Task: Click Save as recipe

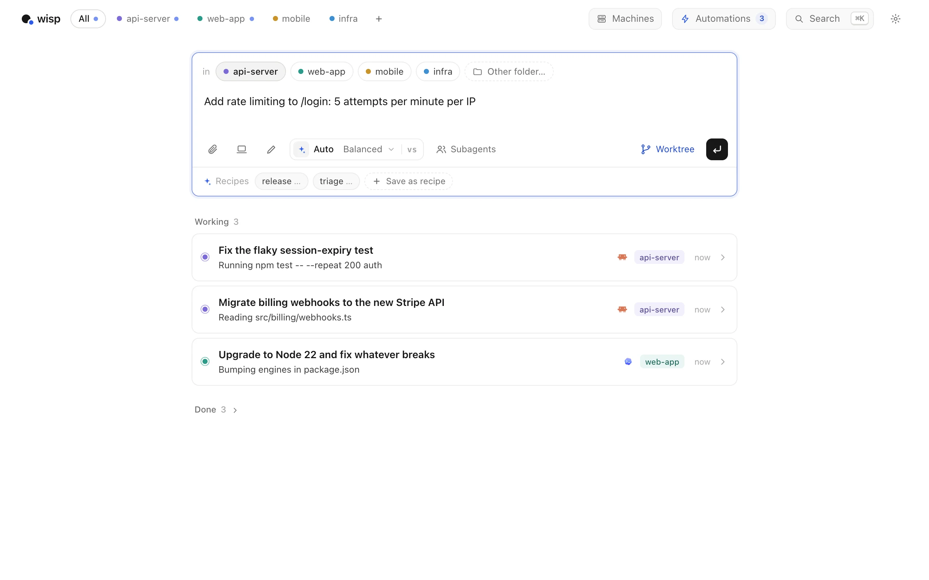Action: (409, 181)
